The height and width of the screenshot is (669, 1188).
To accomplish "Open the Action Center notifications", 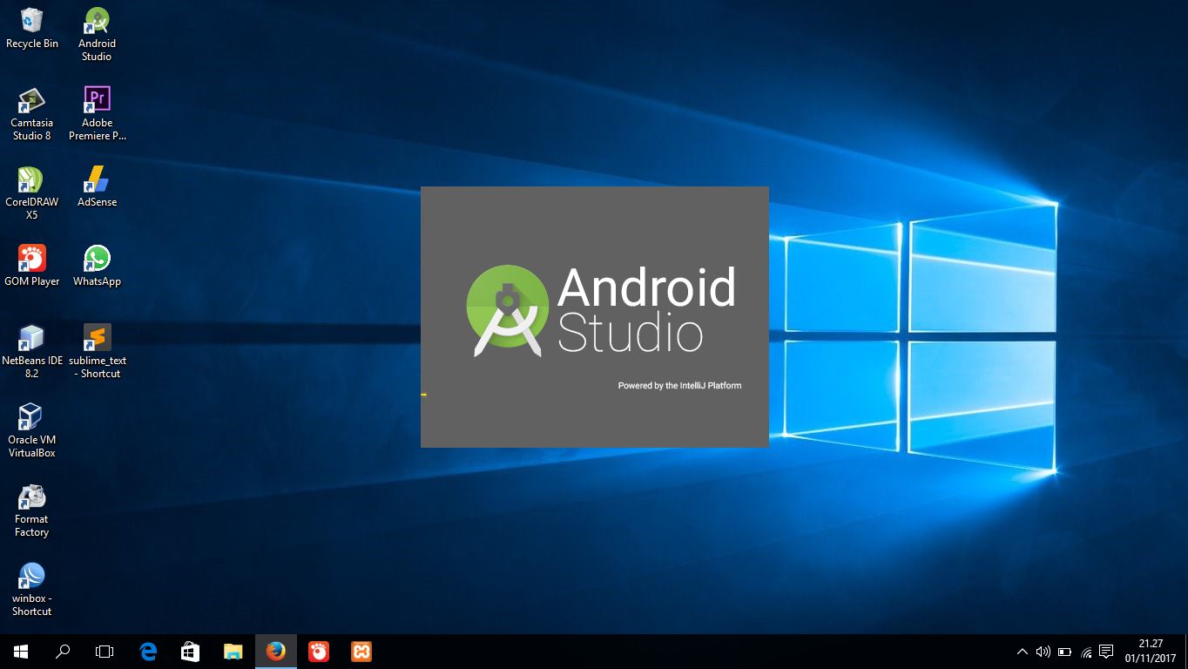I will point(1106,652).
